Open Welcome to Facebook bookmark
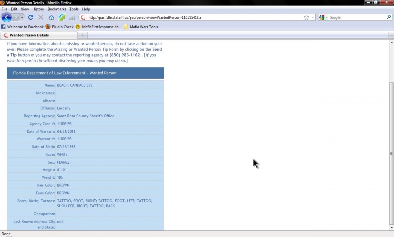 (23, 27)
